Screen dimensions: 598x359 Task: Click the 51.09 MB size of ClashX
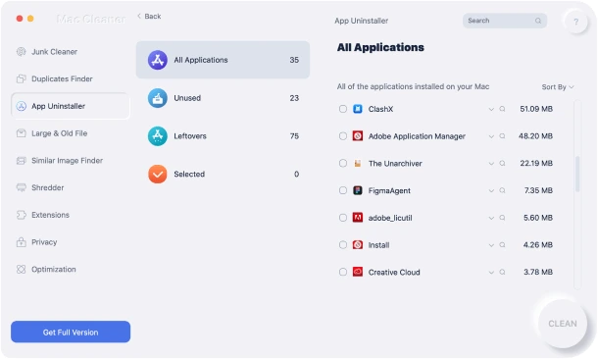click(x=536, y=109)
